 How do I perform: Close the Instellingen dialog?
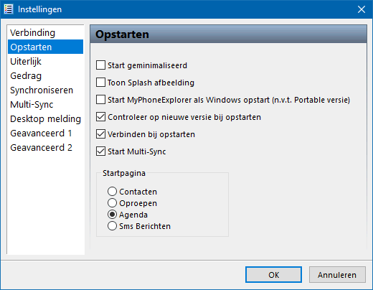pos(361,9)
